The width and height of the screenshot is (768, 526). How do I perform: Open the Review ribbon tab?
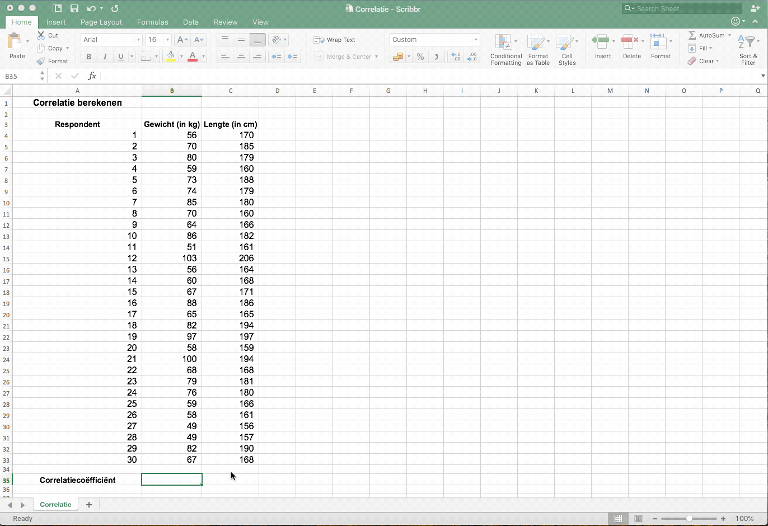[x=226, y=22]
